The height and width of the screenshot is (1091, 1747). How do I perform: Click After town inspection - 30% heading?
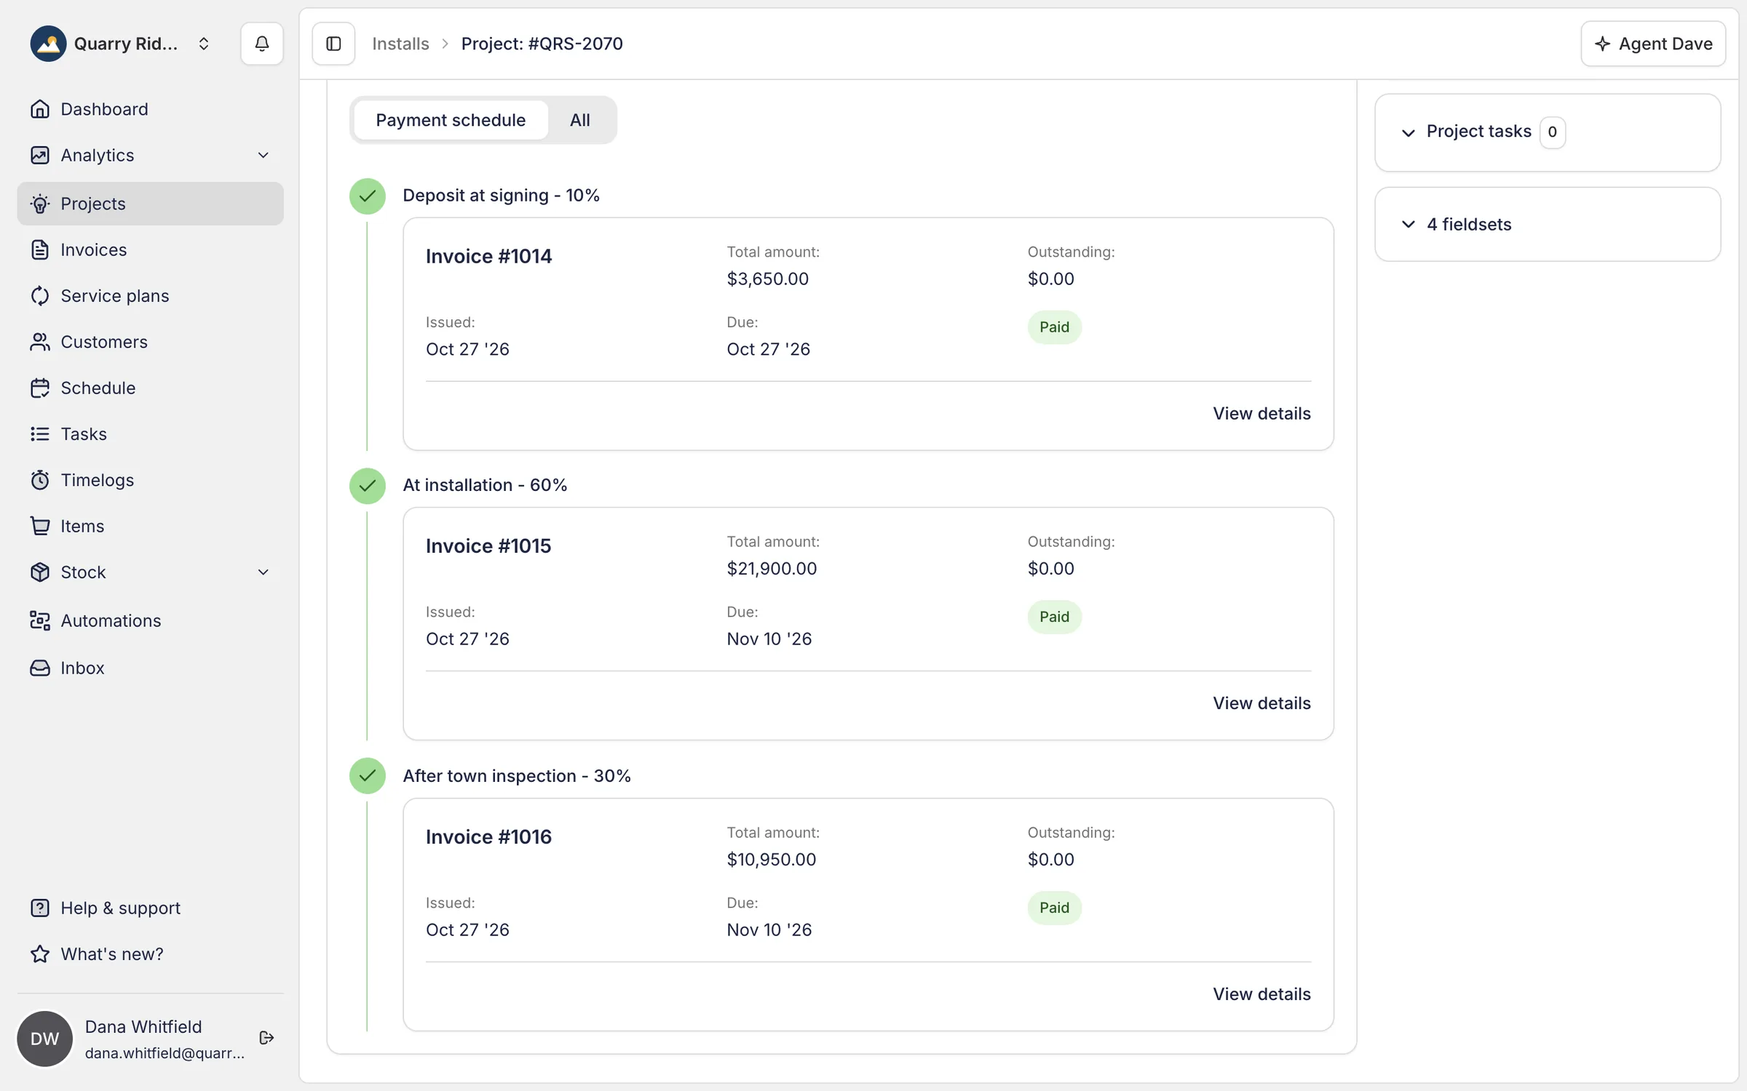517,776
